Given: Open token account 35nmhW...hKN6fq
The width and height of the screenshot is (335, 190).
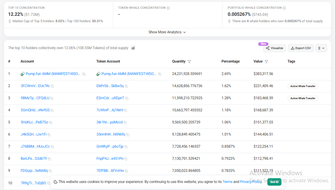Looking at the screenshot, I should click(x=111, y=134).
